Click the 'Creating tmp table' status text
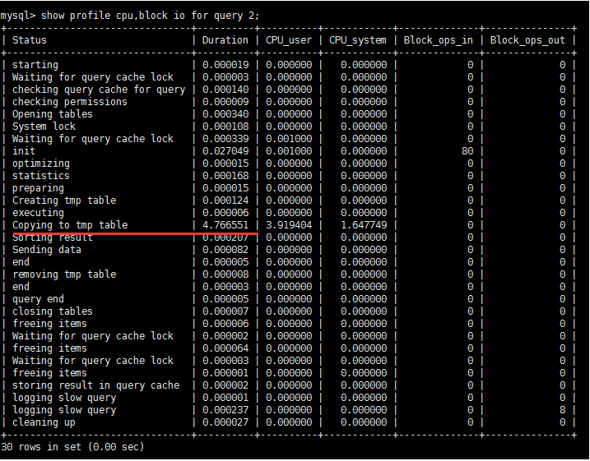 coord(64,201)
